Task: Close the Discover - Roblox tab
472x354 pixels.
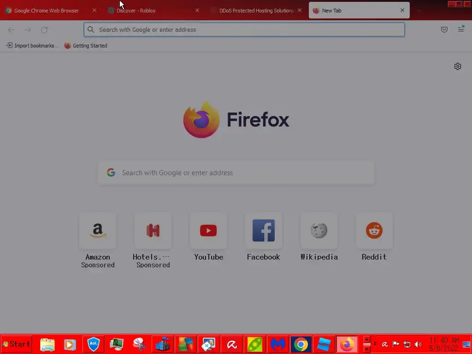Action: [197, 10]
